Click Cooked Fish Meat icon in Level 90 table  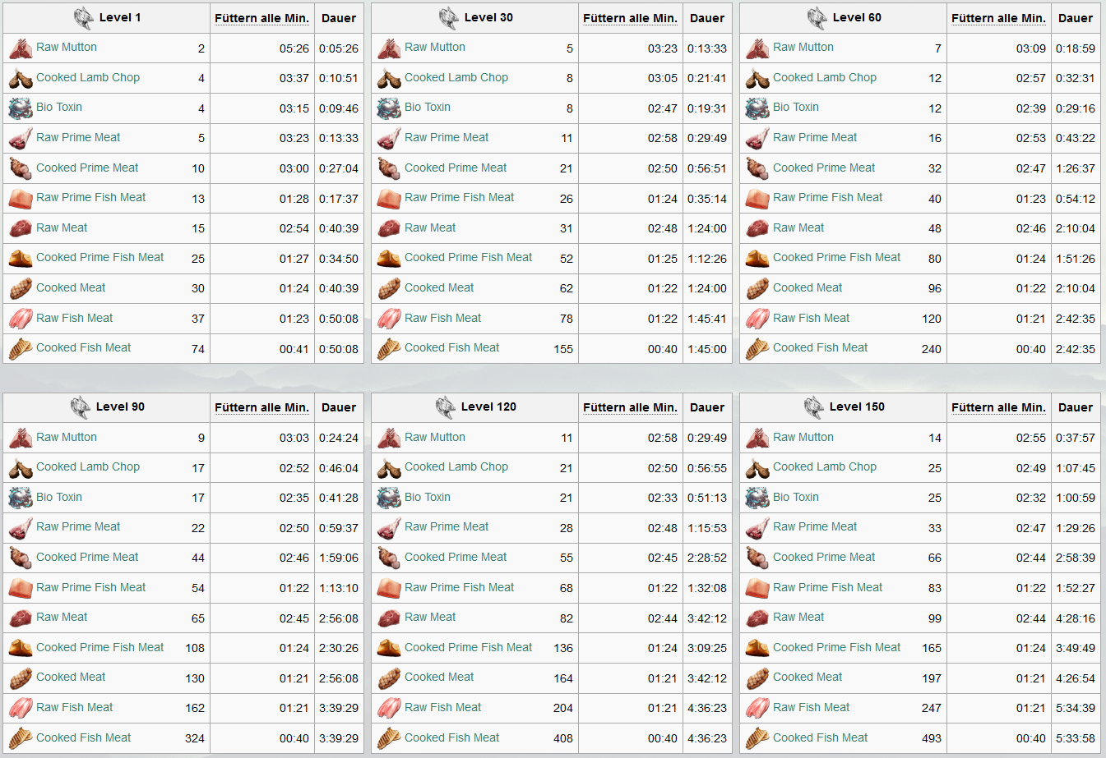click(21, 738)
